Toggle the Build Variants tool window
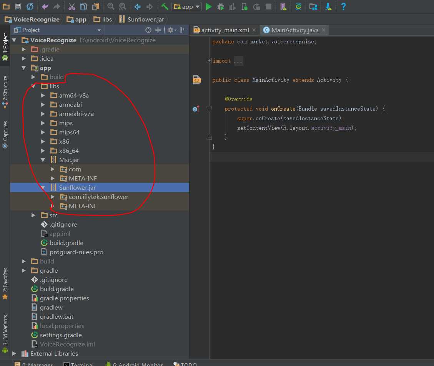Screen dimensions: 434x366 coord(5,334)
